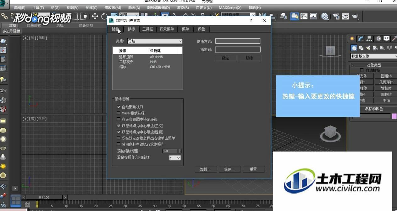Click the 快捷方式 input field
This screenshot has width=397, height=211.
pyautogui.click(x=238, y=41)
